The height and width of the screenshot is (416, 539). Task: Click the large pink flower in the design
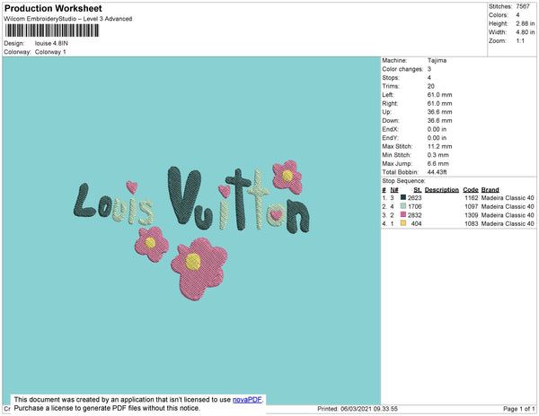tap(199, 269)
